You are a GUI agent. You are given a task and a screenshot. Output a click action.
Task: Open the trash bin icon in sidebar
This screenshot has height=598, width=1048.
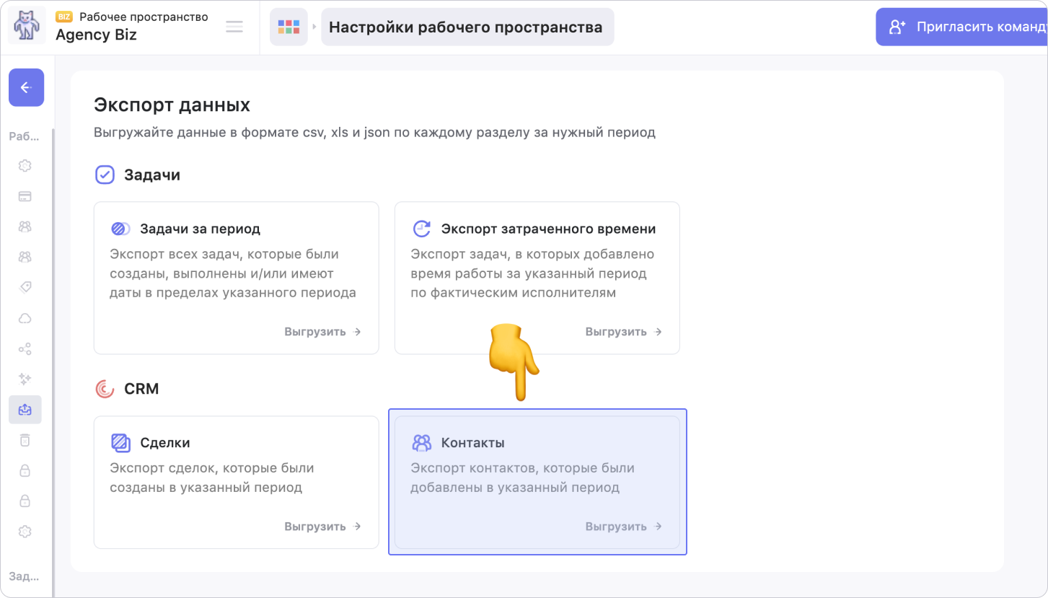pos(25,440)
